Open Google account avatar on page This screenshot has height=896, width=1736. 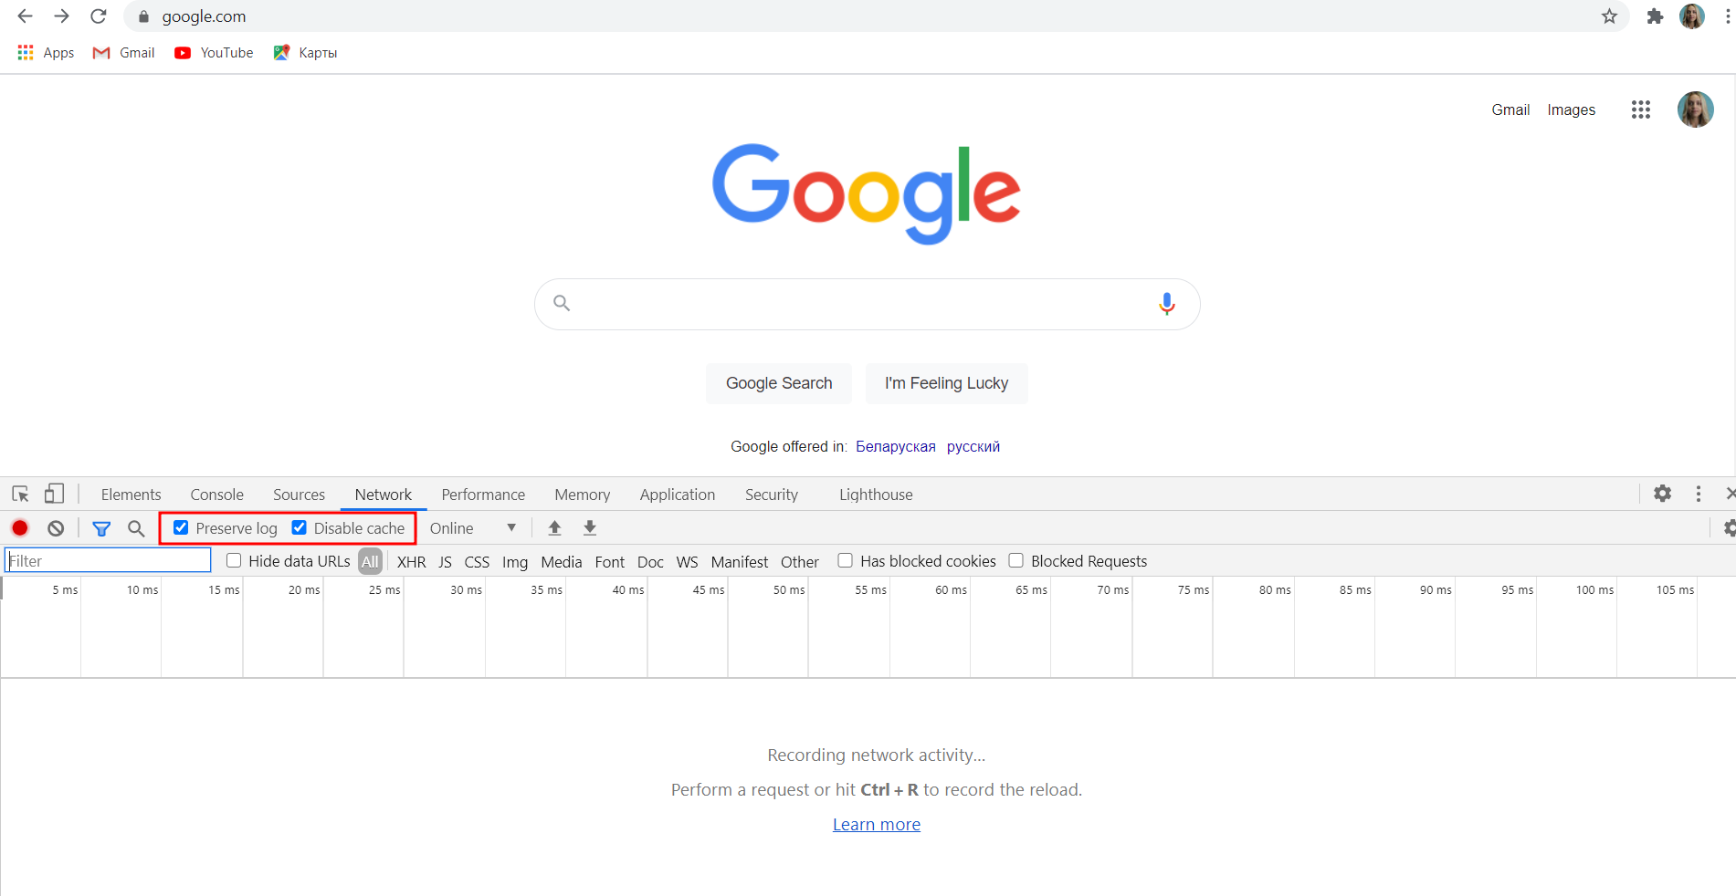[x=1695, y=109]
